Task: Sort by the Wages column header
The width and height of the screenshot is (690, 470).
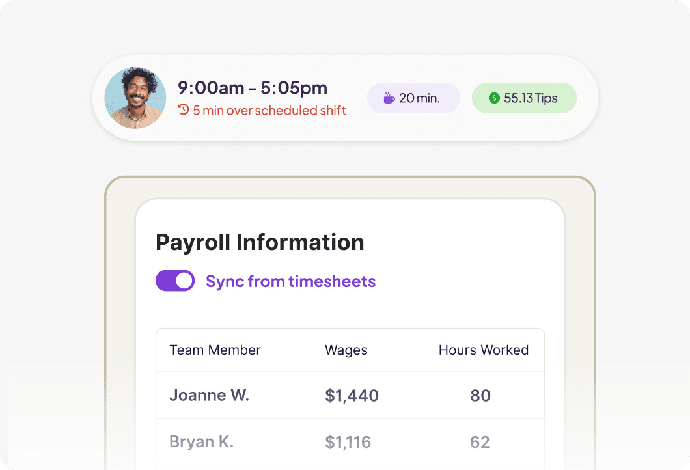Action: coord(346,350)
